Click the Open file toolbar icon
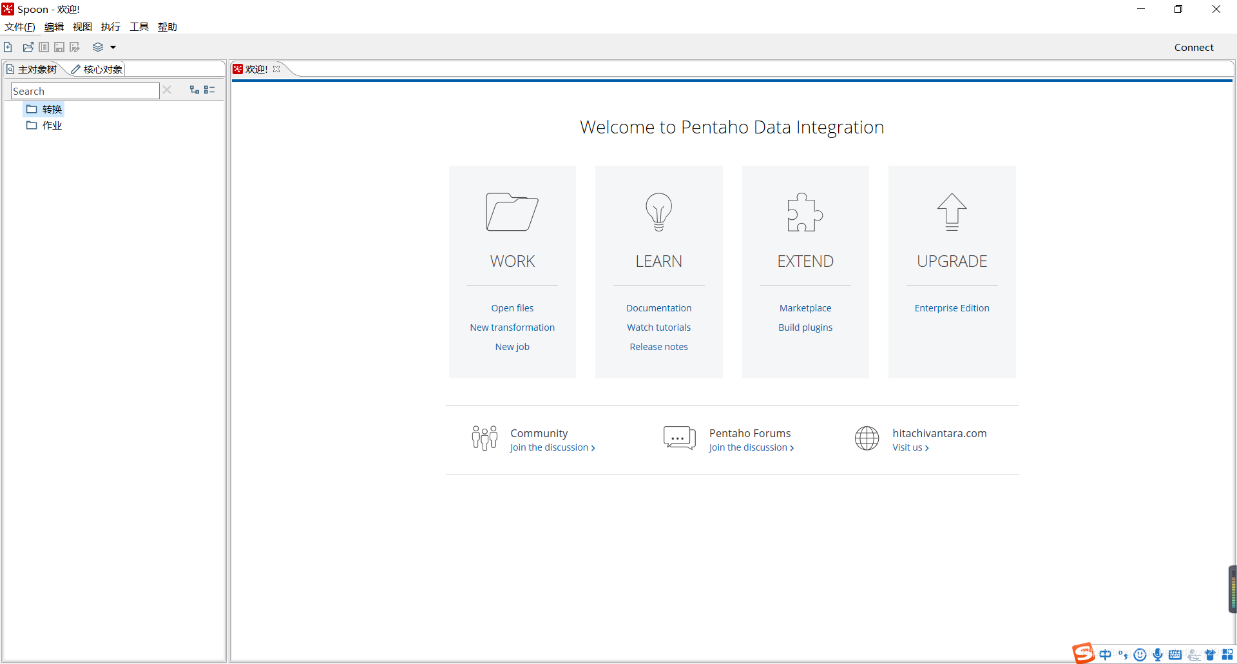 (28, 47)
